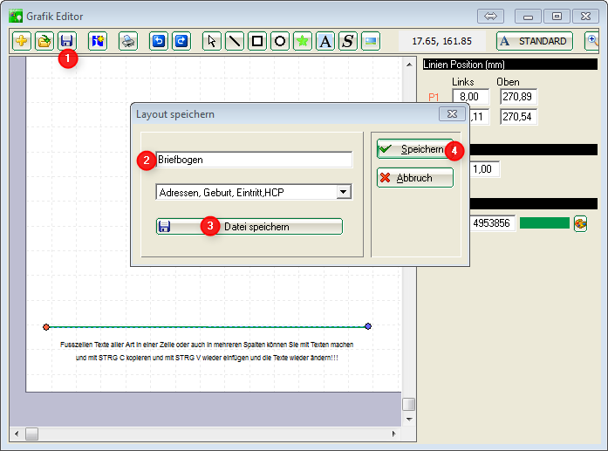The image size is (608, 451).
Task: Insert image with the picture tool
Action: 371,41
